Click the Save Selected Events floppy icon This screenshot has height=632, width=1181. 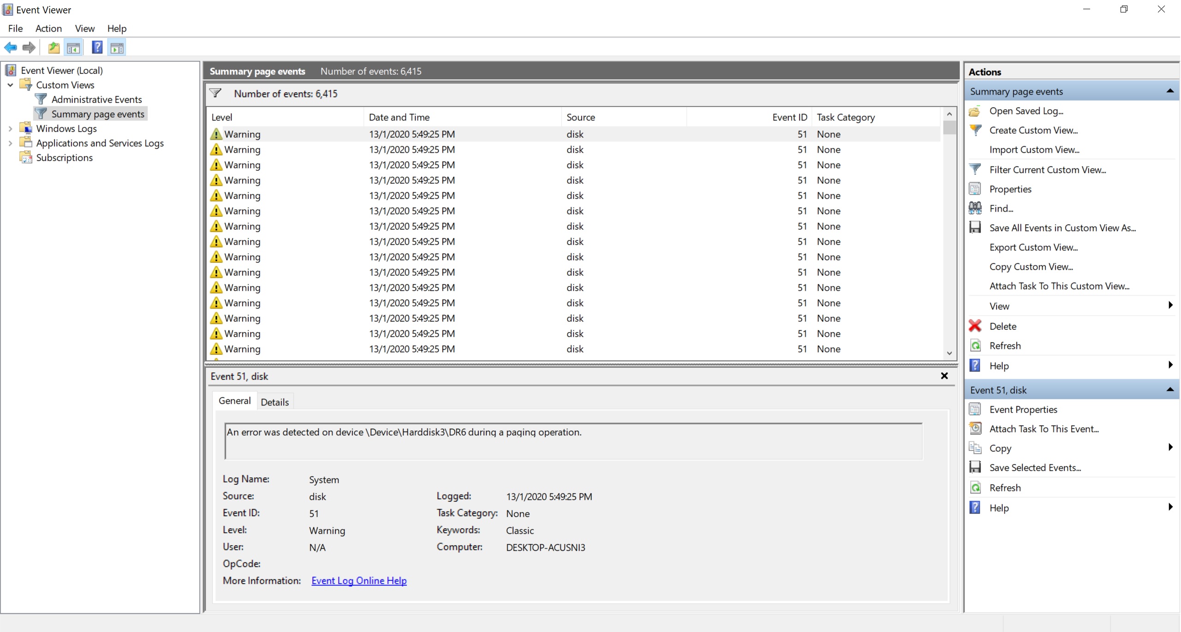click(x=975, y=467)
